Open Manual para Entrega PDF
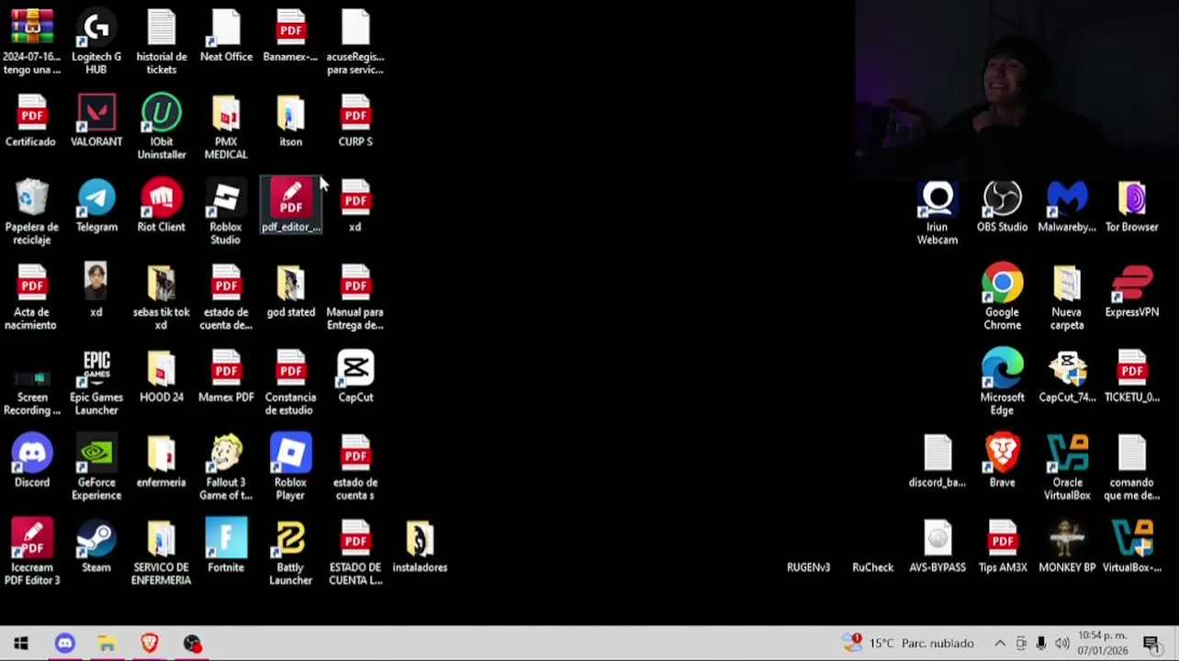The image size is (1179, 661). pyautogui.click(x=355, y=297)
